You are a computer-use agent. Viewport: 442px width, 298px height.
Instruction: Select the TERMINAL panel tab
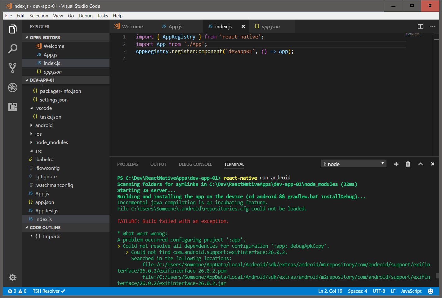[234, 164]
